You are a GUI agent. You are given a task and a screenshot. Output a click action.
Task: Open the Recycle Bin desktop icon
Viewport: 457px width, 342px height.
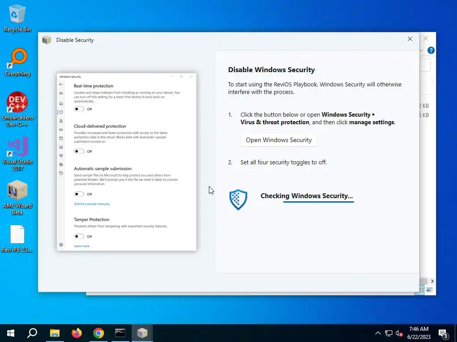[x=17, y=18]
